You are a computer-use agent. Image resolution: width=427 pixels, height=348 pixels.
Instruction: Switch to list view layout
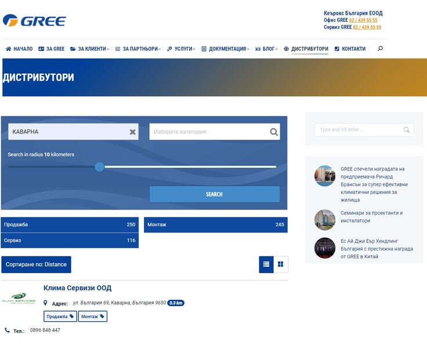point(266,264)
